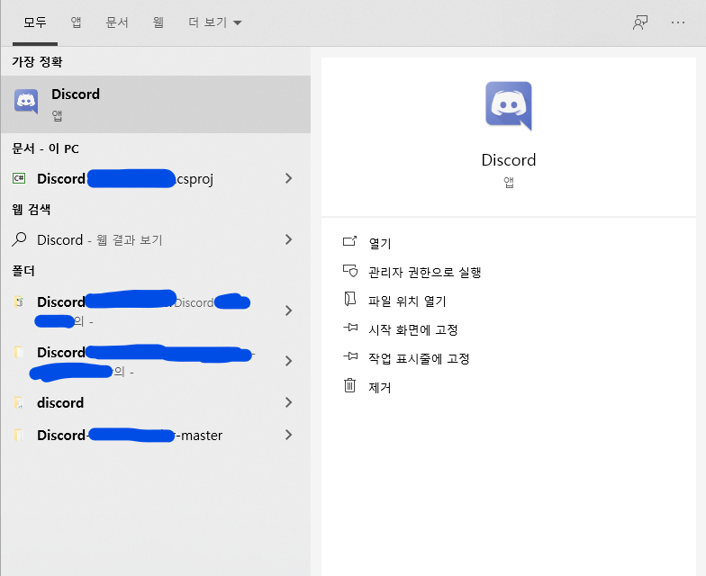Click the feedback person icon
The height and width of the screenshot is (576, 706).
tap(640, 22)
